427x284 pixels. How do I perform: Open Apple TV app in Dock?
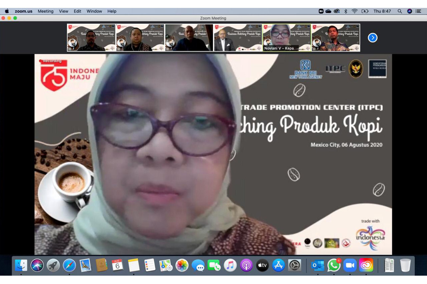tap(262, 265)
